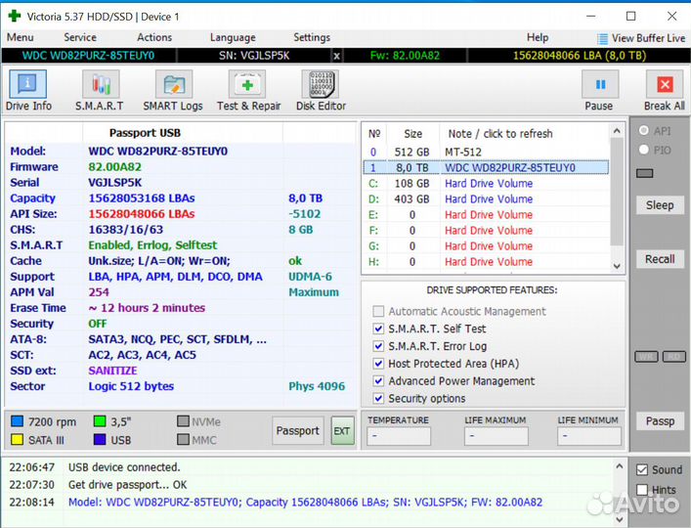
Task: Open the Menu menu
Action: [x=21, y=37]
